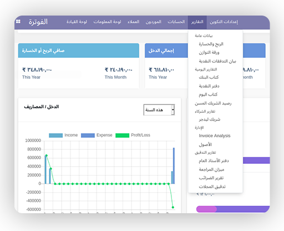This screenshot has height=231, width=284.
Task: Open دفتر النقدية report
Action: pos(209,86)
